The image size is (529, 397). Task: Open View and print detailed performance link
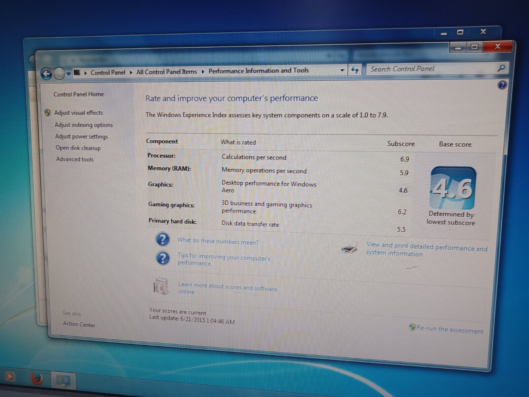[427, 249]
